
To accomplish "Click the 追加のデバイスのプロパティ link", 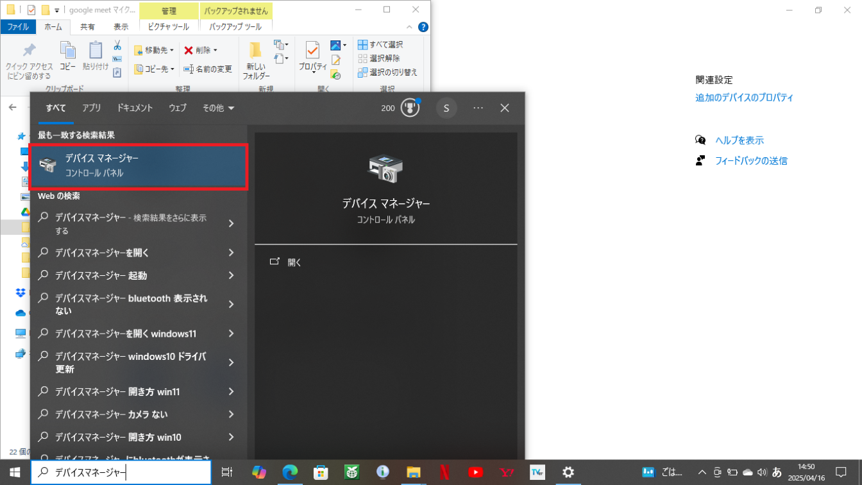I will coord(744,98).
